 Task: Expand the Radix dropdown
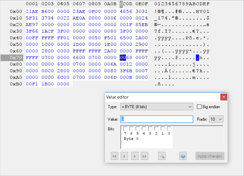[x=216, y=119]
